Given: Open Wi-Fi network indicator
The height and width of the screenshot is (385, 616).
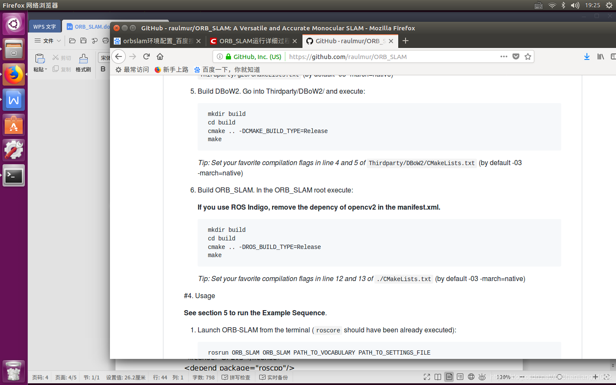Looking at the screenshot, I should point(552,5).
